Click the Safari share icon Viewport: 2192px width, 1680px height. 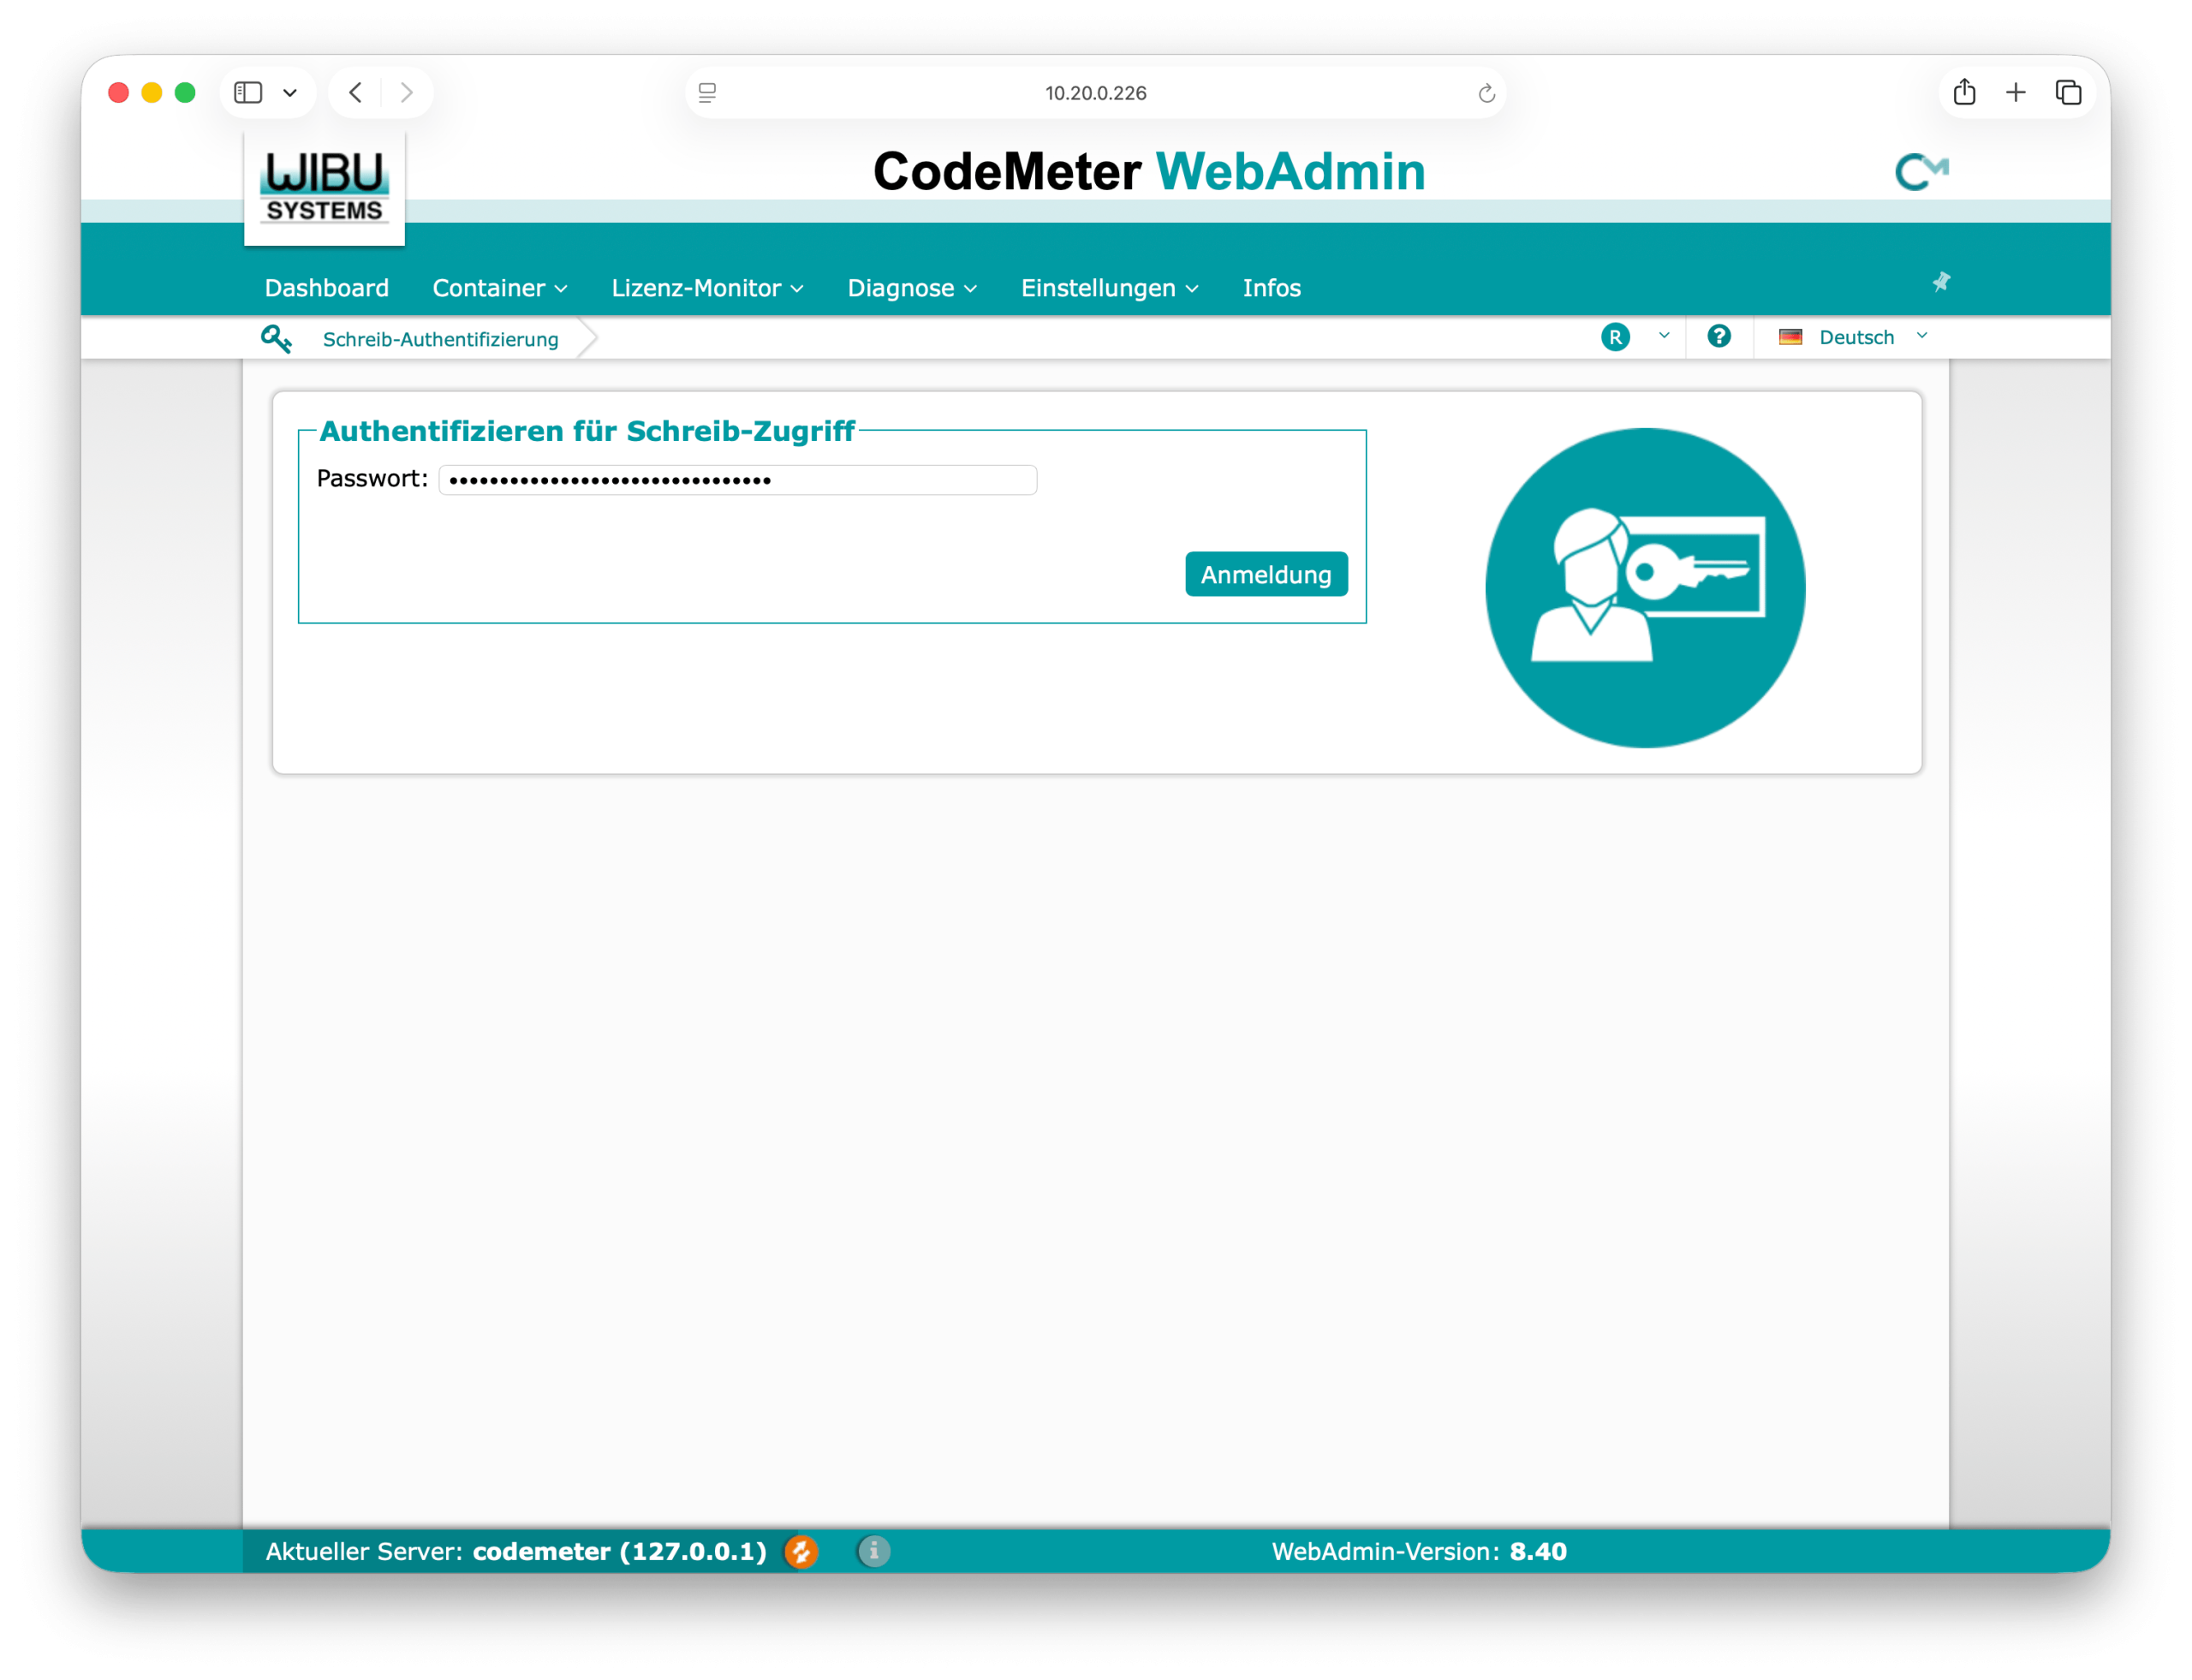[1964, 93]
